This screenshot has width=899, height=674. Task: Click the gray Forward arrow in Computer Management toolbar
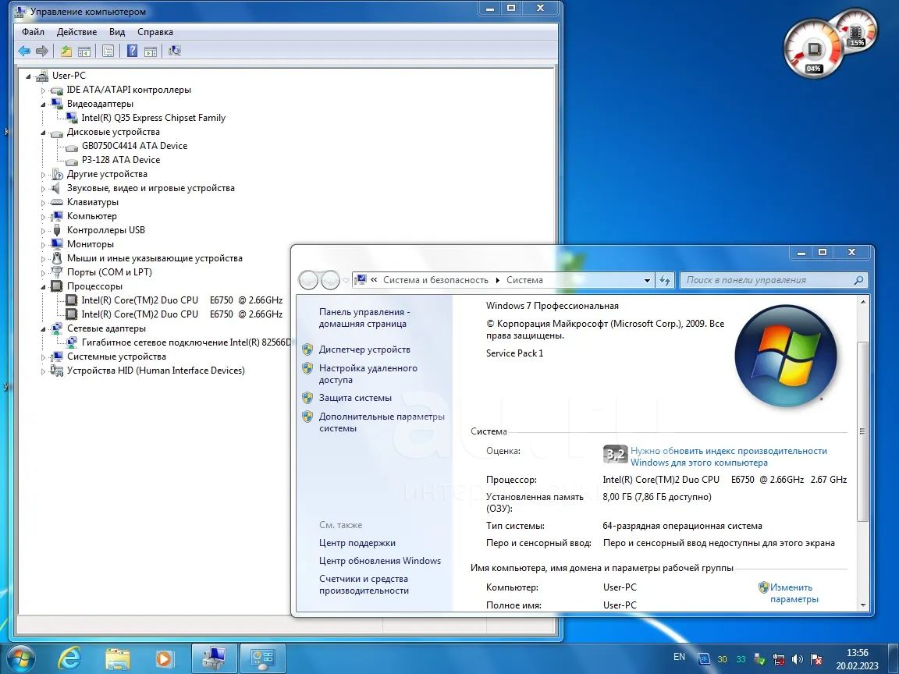42,51
